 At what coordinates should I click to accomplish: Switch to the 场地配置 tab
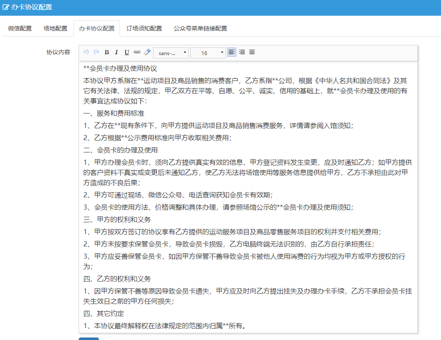[x=55, y=28]
